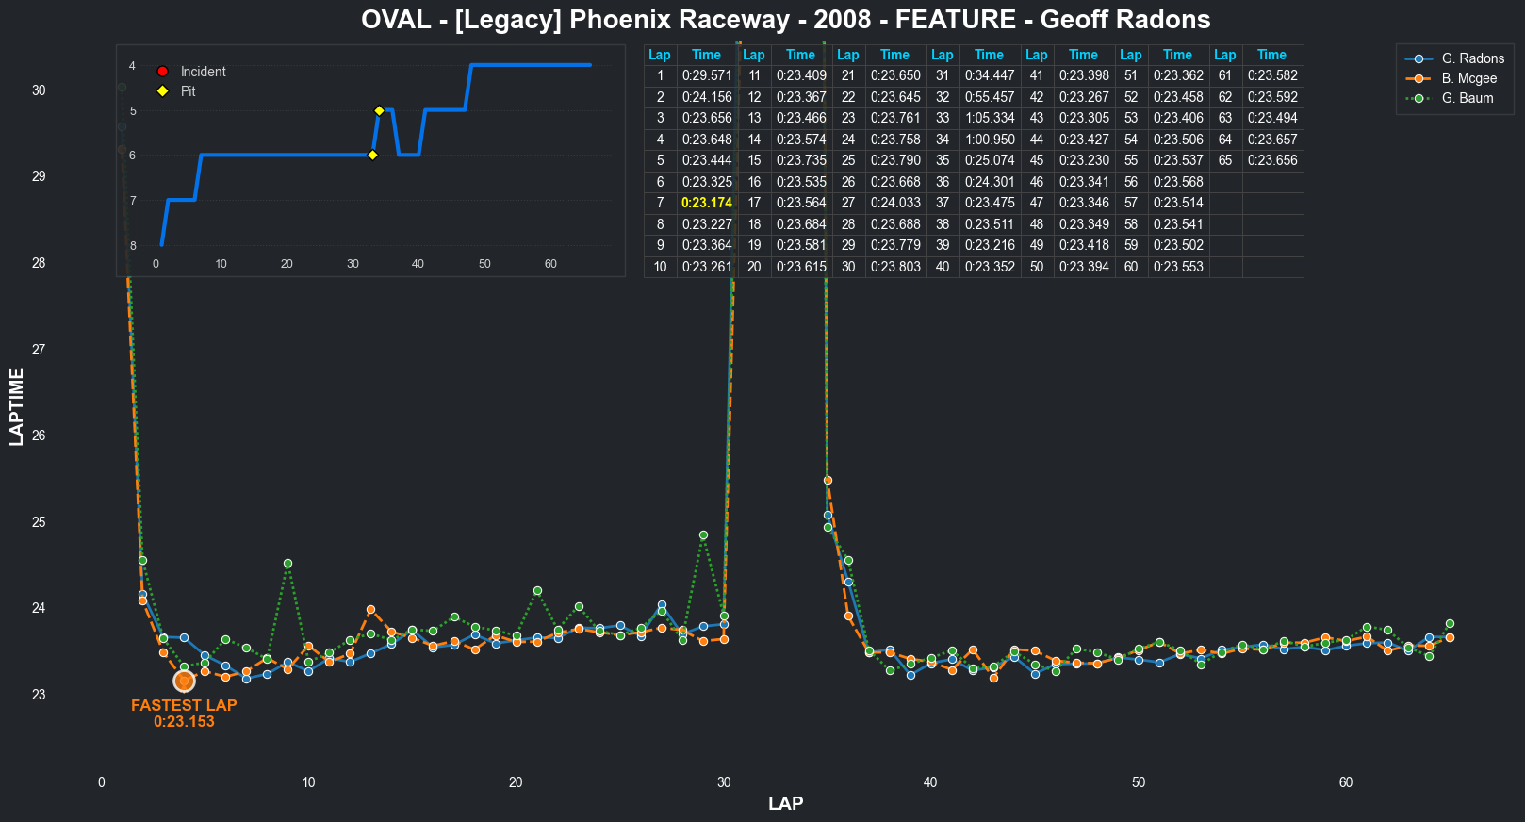The height and width of the screenshot is (822, 1525).
Task: Click the blue G. Radons legend line swatch
Action: [x=1418, y=58]
